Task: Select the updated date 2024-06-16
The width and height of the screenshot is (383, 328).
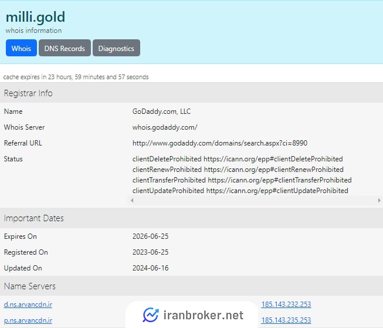Action: click(151, 268)
